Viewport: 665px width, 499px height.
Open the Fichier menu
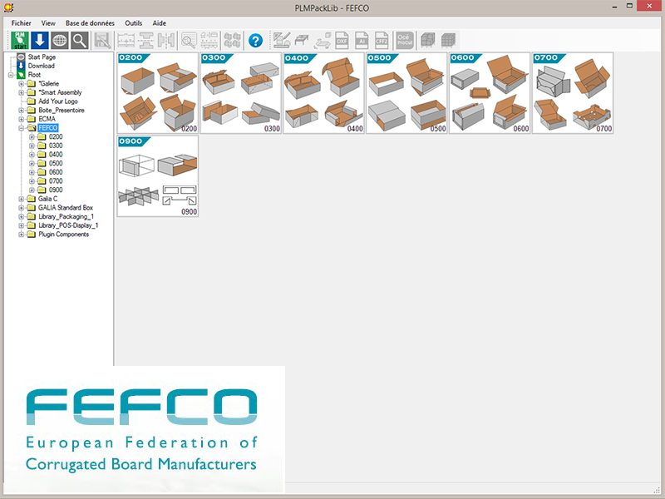point(22,23)
